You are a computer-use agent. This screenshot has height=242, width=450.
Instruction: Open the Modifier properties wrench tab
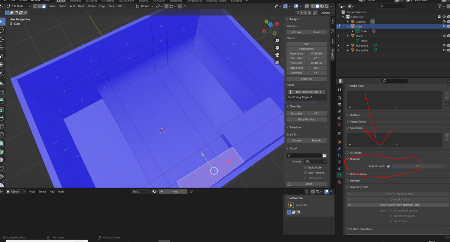[x=340, y=149]
